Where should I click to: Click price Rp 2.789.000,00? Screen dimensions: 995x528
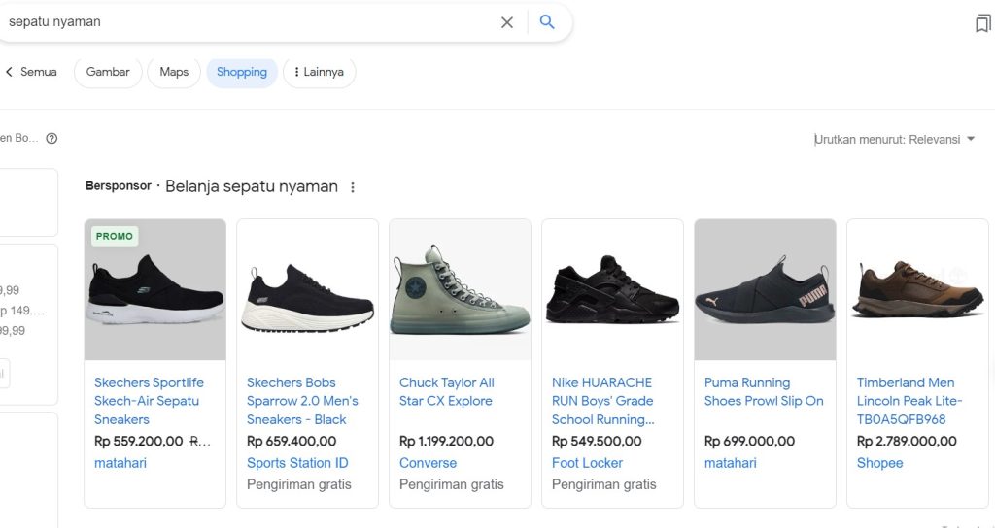(x=907, y=441)
